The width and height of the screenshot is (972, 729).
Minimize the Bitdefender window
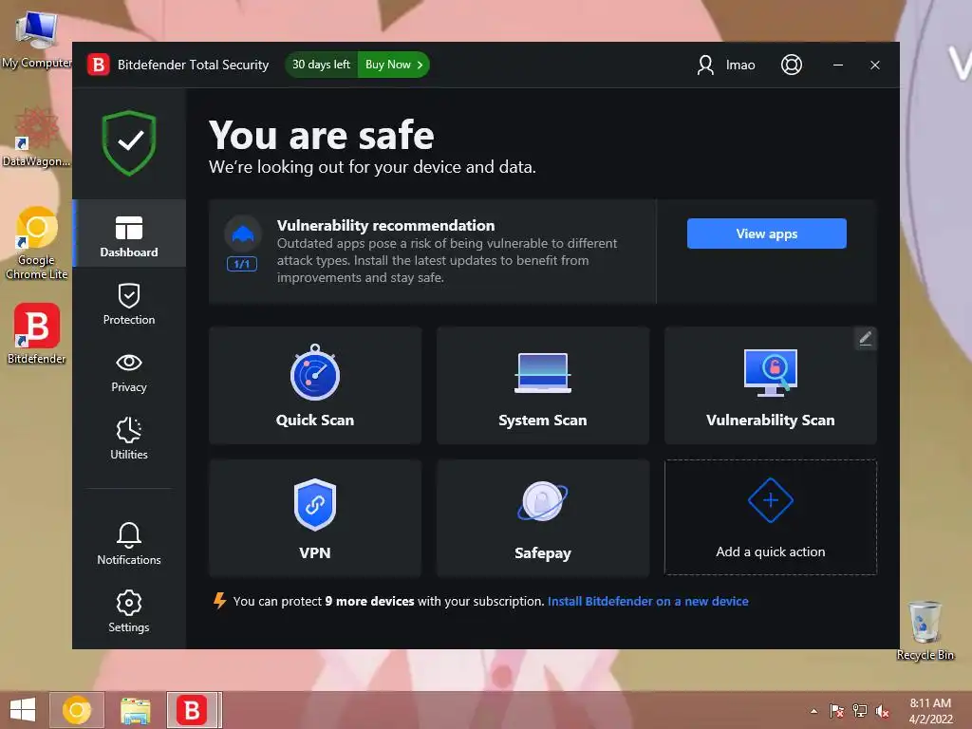[837, 65]
